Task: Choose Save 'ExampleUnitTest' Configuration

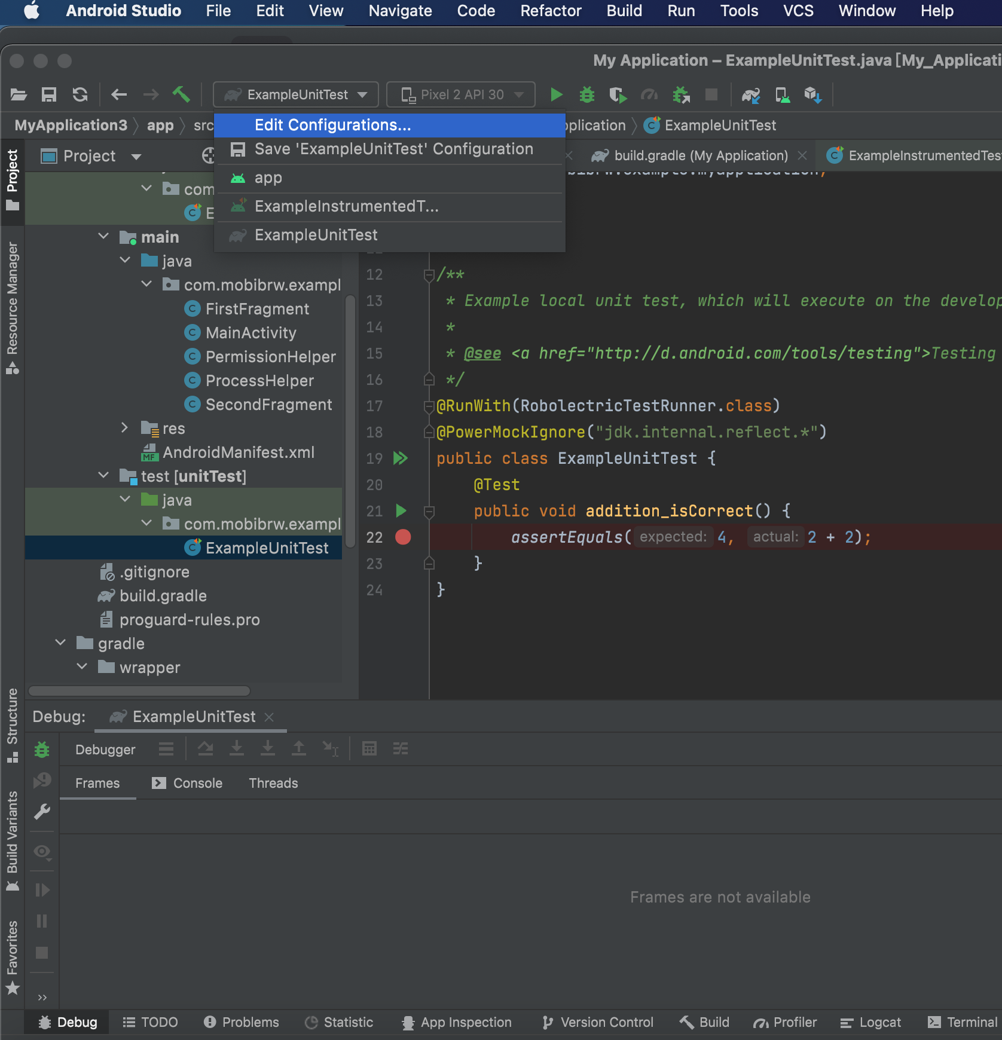Action: [390, 149]
